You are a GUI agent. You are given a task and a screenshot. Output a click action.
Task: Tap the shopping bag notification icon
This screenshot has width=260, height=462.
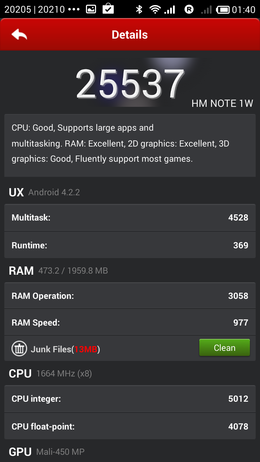(x=108, y=9)
